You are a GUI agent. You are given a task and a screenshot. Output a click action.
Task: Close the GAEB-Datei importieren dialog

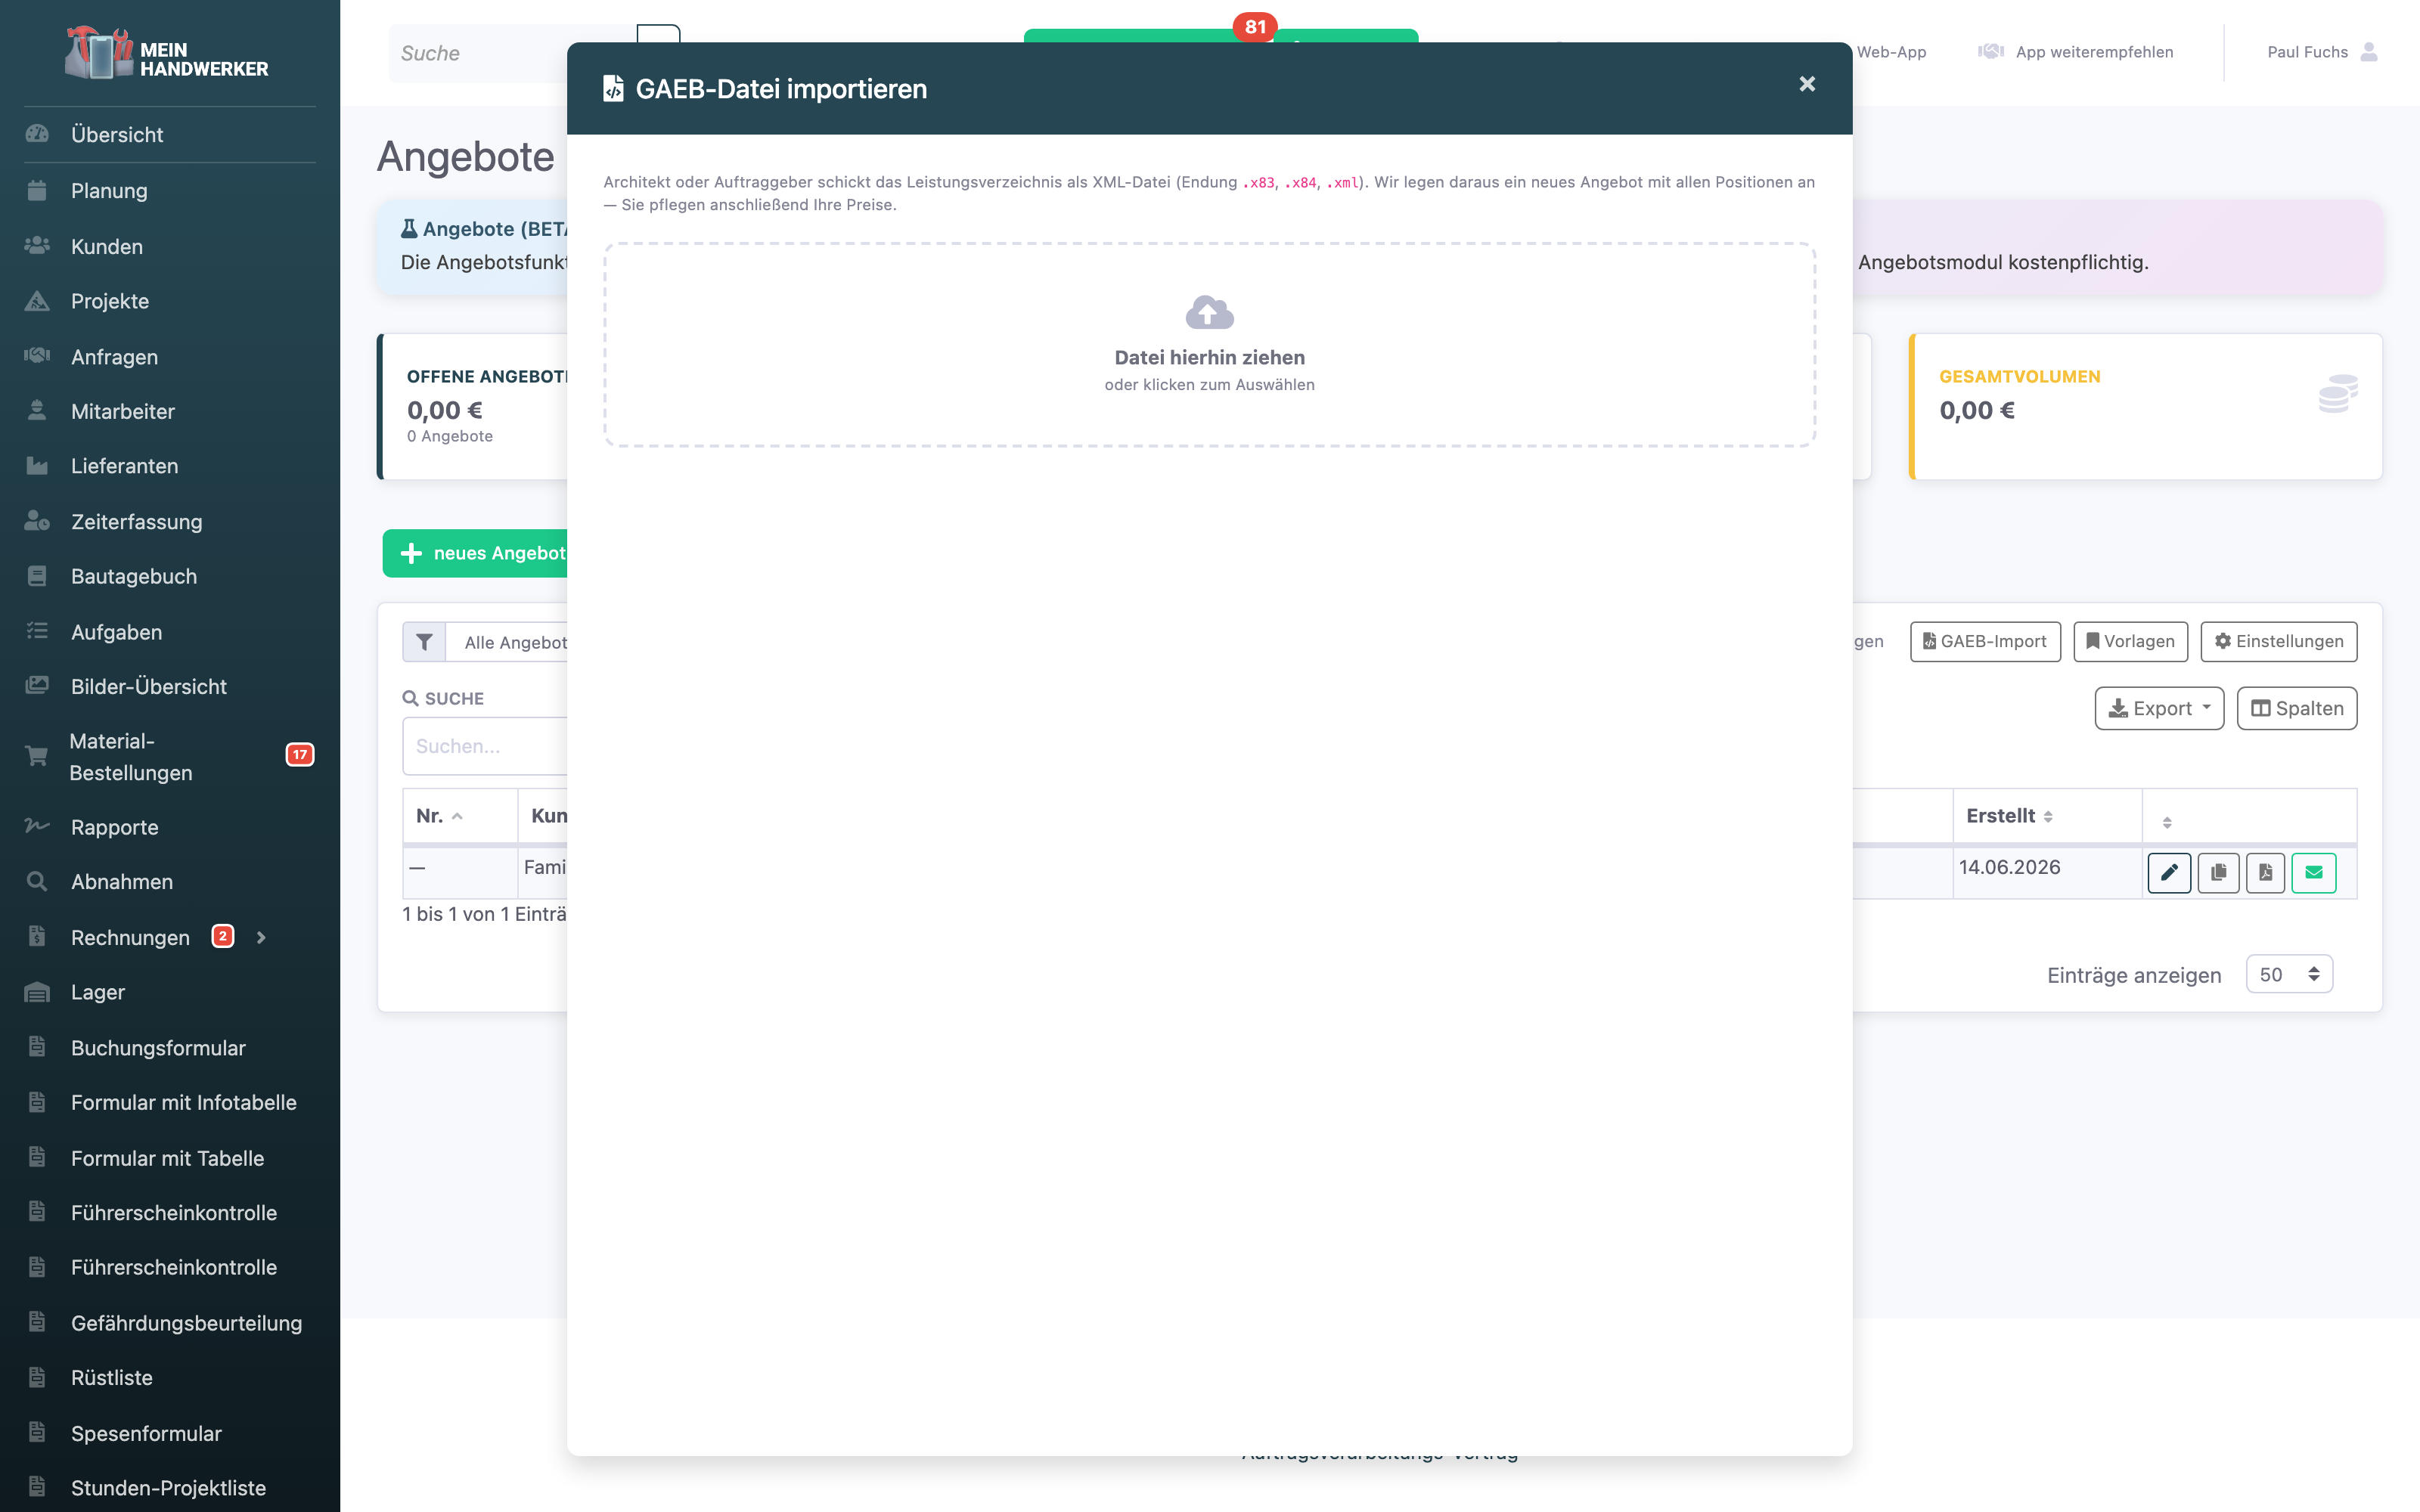(1806, 84)
